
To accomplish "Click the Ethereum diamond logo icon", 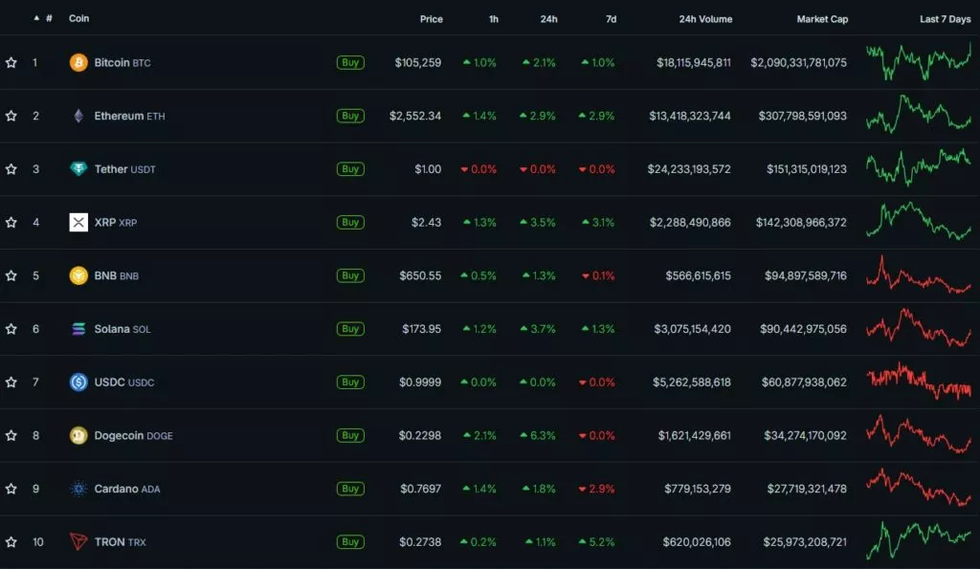I will click(78, 116).
